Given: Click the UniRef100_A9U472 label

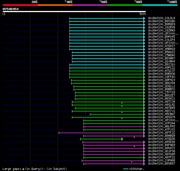Looking at the screenshot, I should tap(161, 148).
